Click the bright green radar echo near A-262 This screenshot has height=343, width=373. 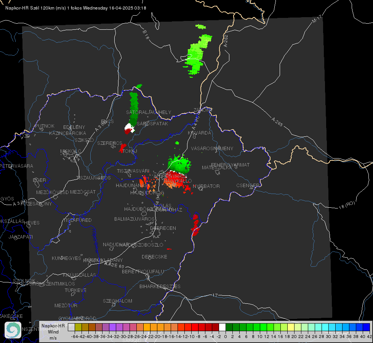click(197, 55)
